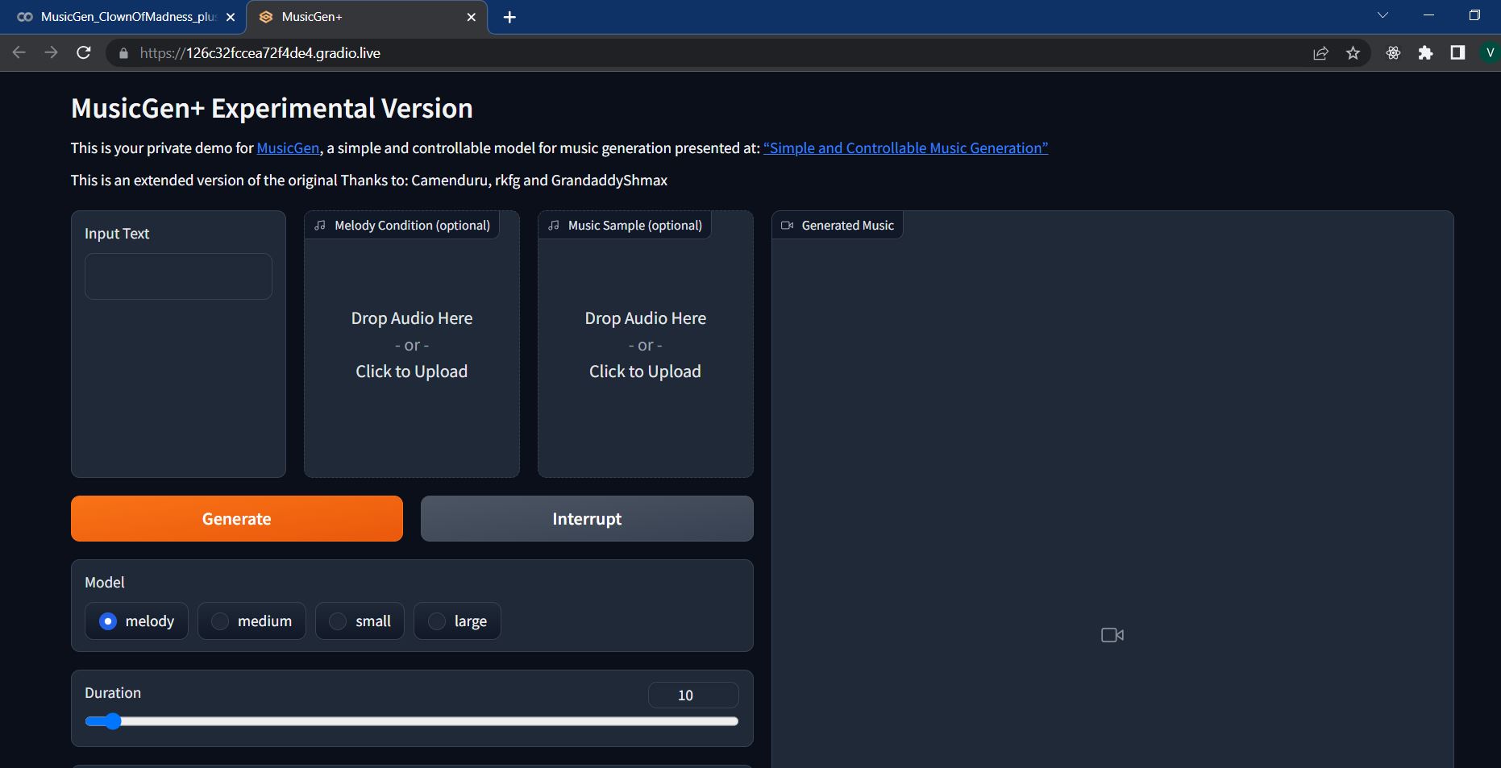Close the MusicGen+ tab
Viewport: 1501px width, 768px height.
[x=472, y=17]
